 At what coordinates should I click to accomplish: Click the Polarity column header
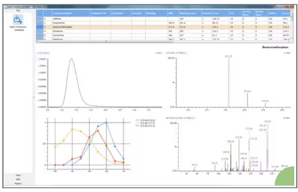pyautogui.click(x=206, y=13)
